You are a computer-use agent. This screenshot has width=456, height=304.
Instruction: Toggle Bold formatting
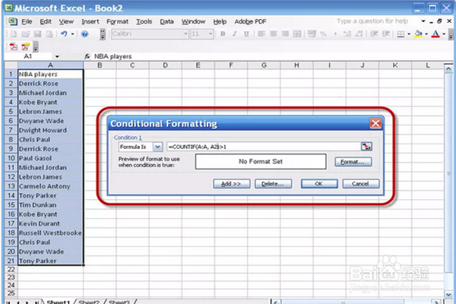tap(223, 34)
